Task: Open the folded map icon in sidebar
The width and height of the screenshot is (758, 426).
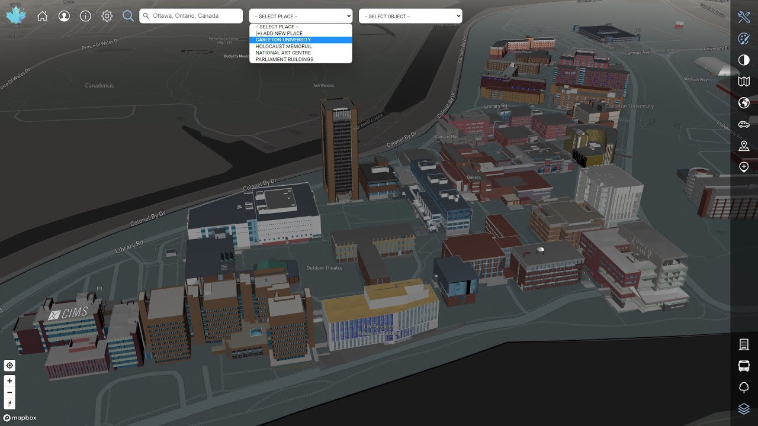Action: (x=744, y=82)
